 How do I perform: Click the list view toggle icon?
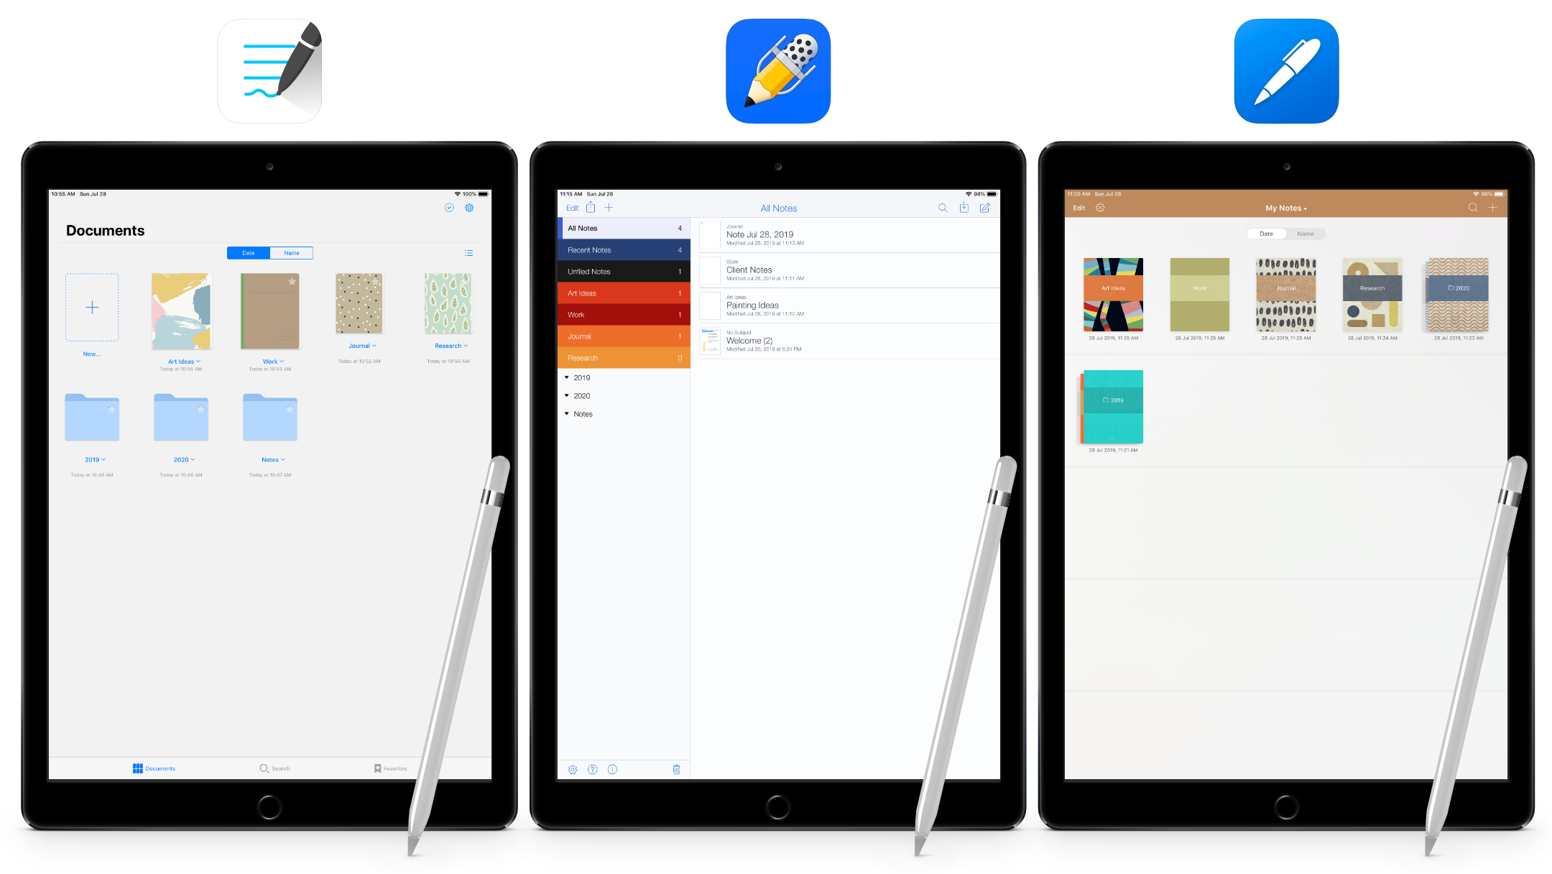coord(468,252)
